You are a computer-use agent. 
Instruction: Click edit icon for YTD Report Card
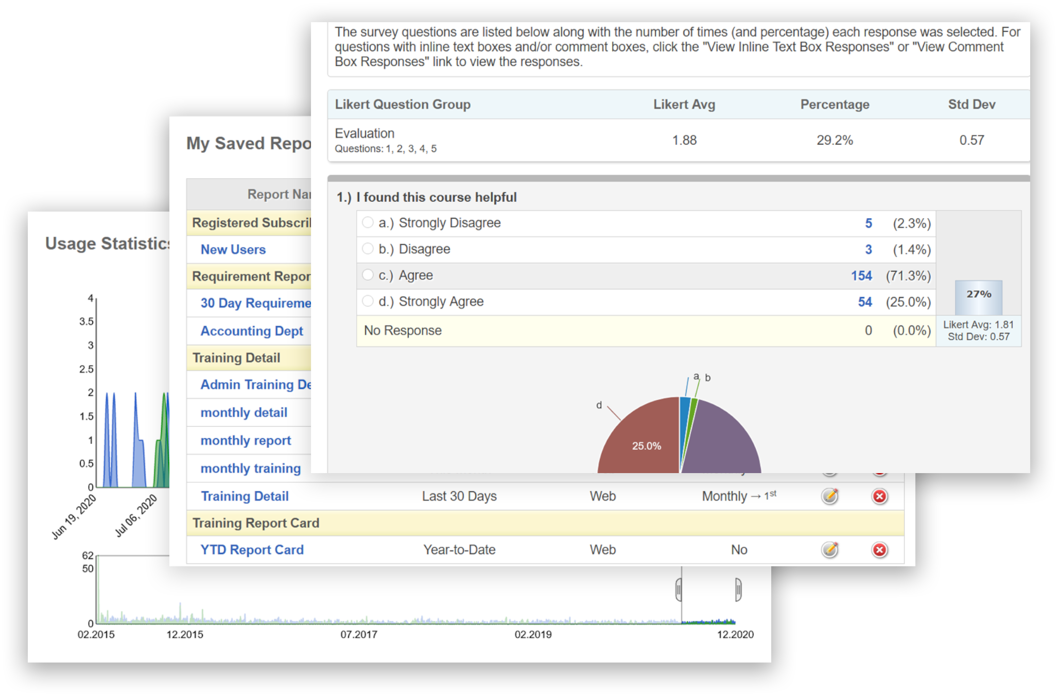pos(829,550)
